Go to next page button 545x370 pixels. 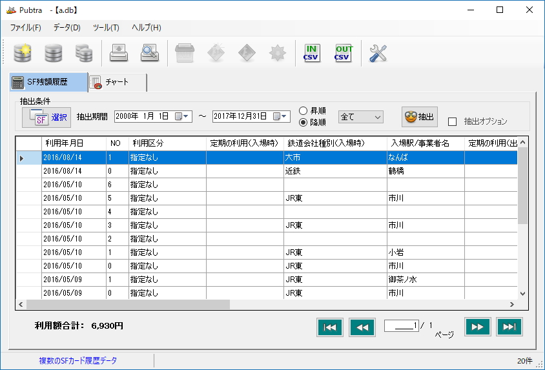(x=478, y=327)
